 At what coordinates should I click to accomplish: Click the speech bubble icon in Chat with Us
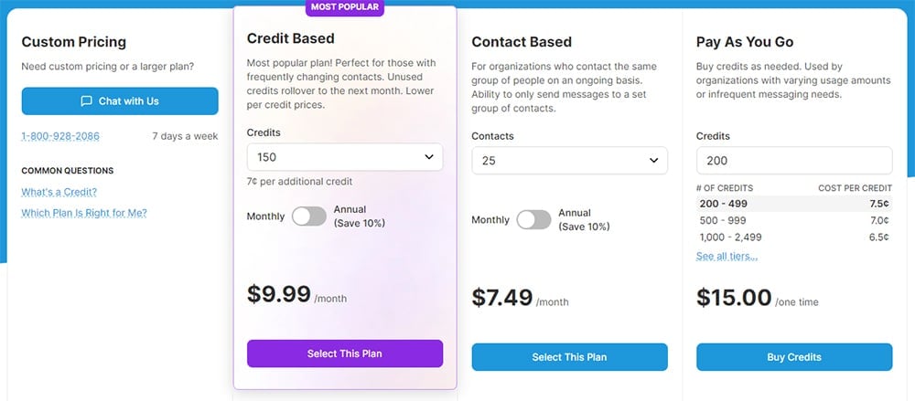[86, 100]
